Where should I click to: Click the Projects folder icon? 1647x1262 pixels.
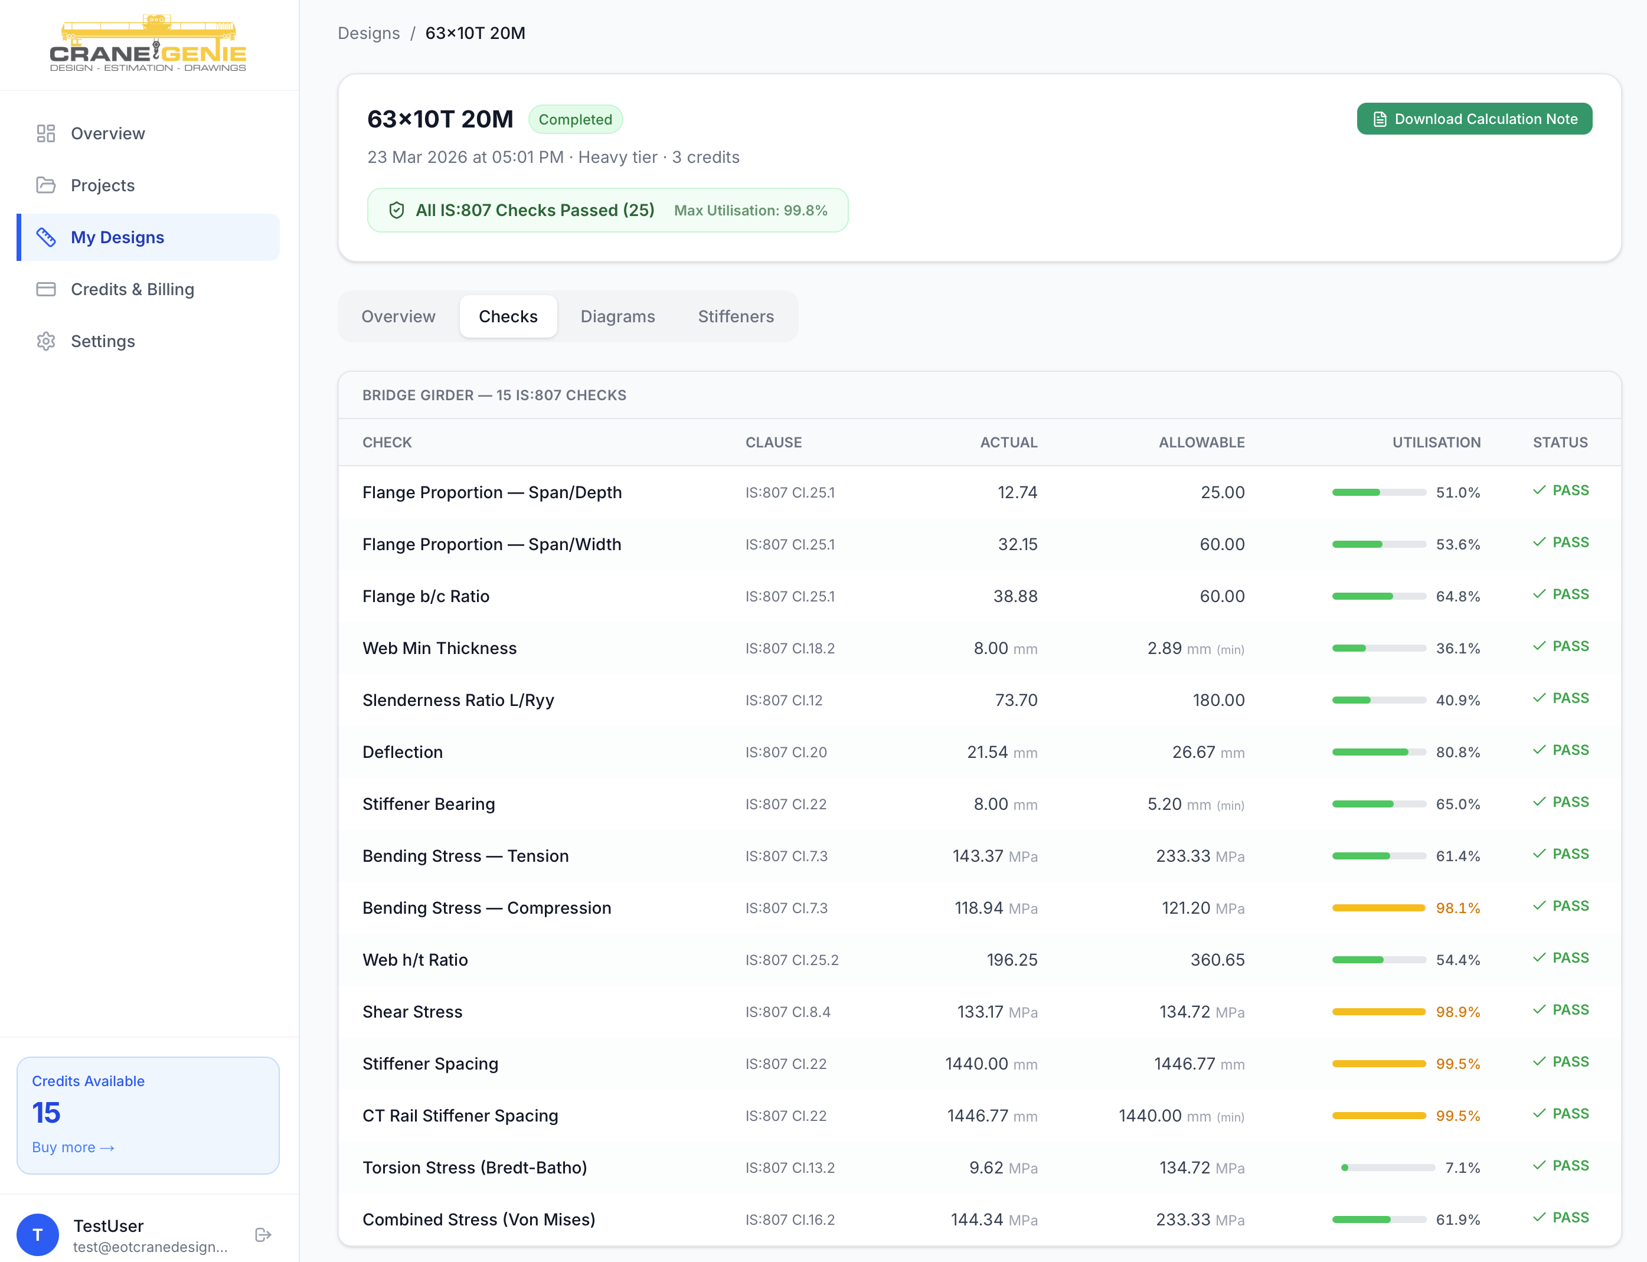pos(46,185)
